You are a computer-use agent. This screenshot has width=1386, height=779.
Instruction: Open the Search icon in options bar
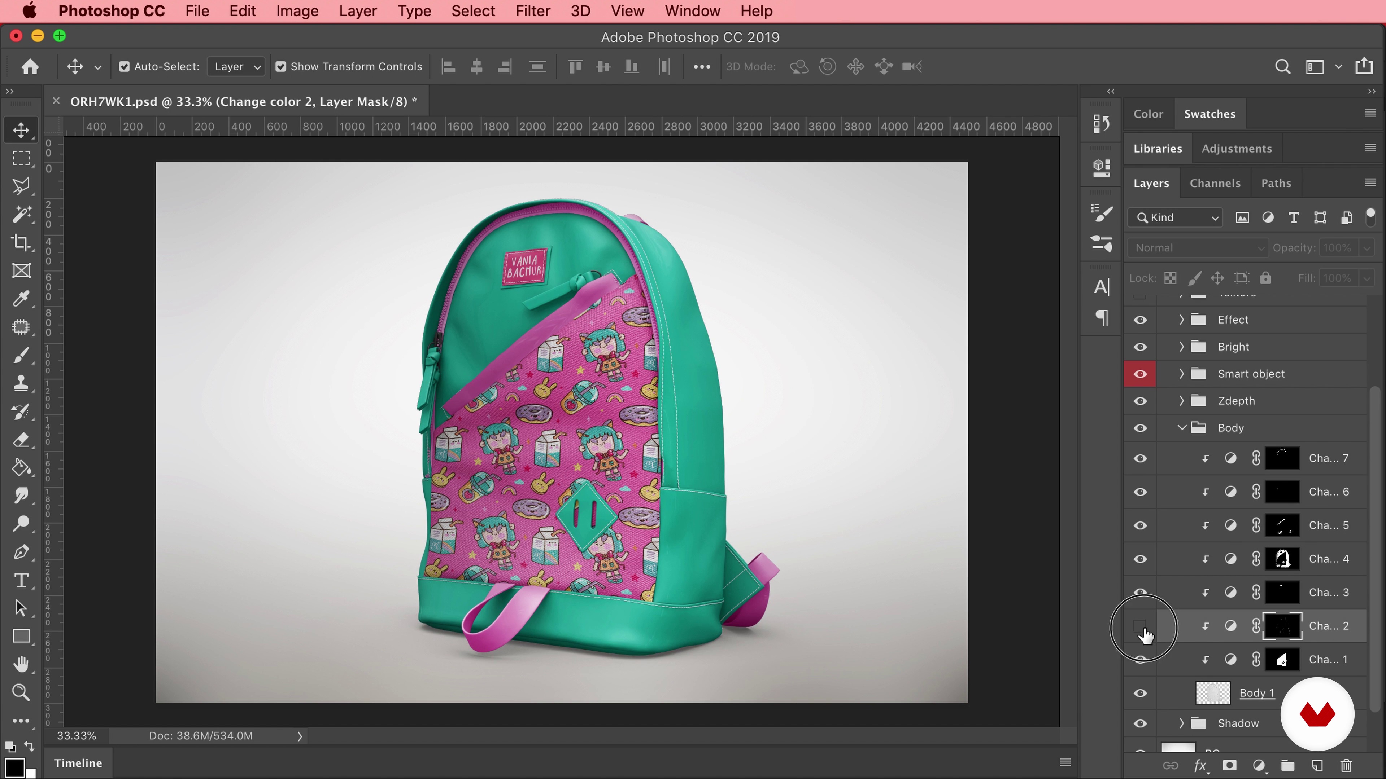pyautogui.click(x=1283, y=66)
